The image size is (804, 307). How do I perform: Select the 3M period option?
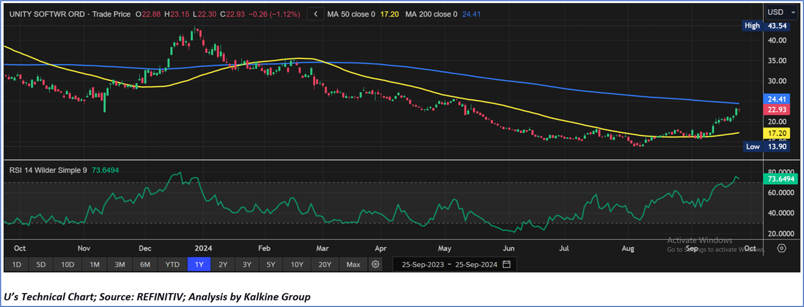pos(119,264)
